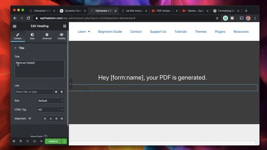Go forward in browser history
The height and width of the screenshot is (150, 267).
click(x=22, y=18)
